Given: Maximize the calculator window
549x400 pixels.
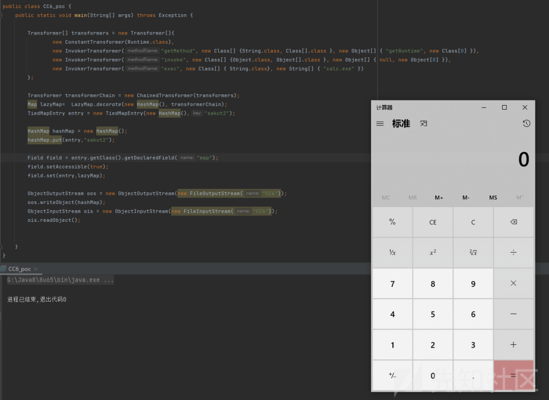Looking at the screenshot, I should [504, 107].
